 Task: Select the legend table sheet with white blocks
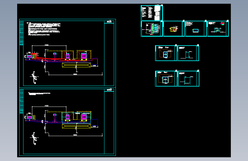point(152,13)
